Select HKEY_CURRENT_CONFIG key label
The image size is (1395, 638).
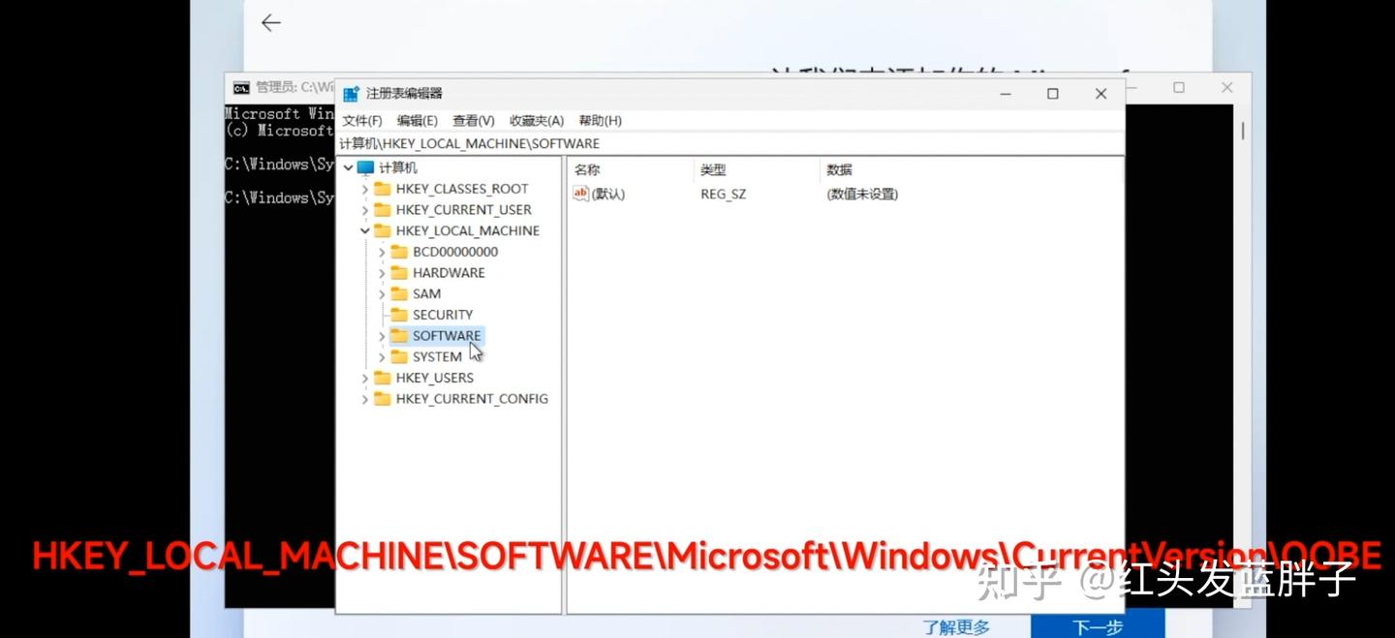(x=472, y=399)
